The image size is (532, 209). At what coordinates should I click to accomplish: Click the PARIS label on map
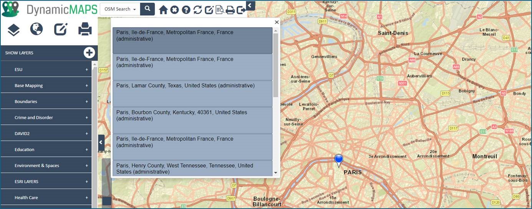click(353, 172)
